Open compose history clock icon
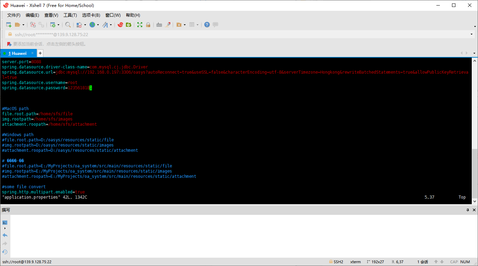 pos(5,252)
